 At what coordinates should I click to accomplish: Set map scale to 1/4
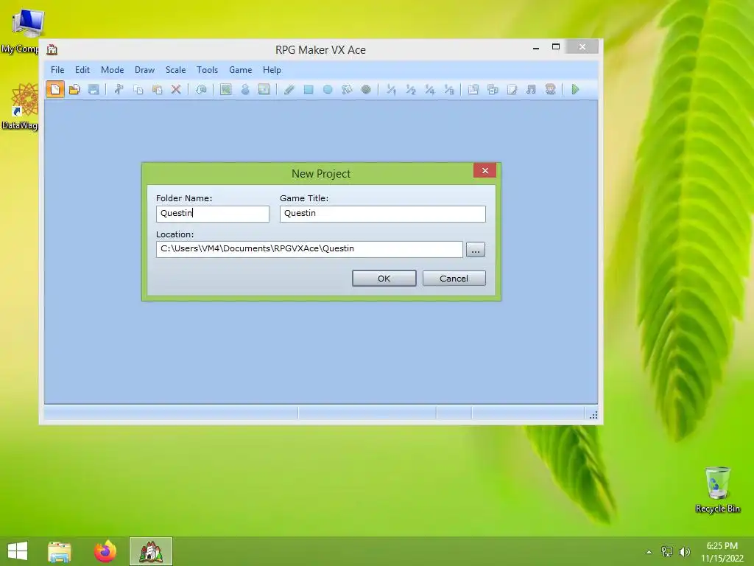pos(429,89)
